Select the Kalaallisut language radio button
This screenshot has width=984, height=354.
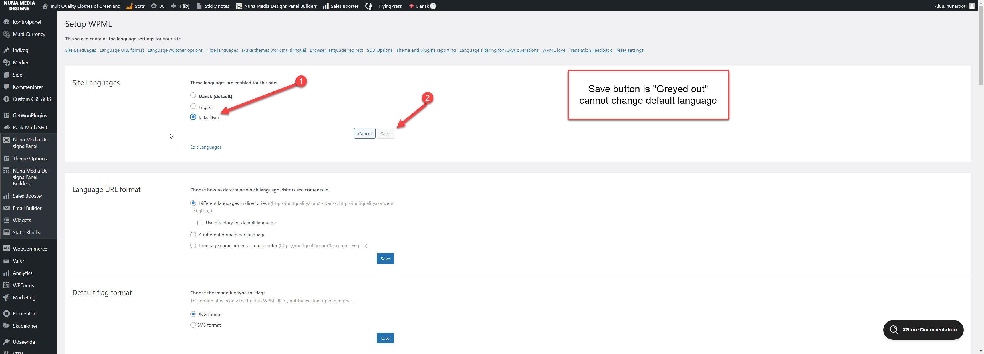pyautogui.click(x=193, y=117)
